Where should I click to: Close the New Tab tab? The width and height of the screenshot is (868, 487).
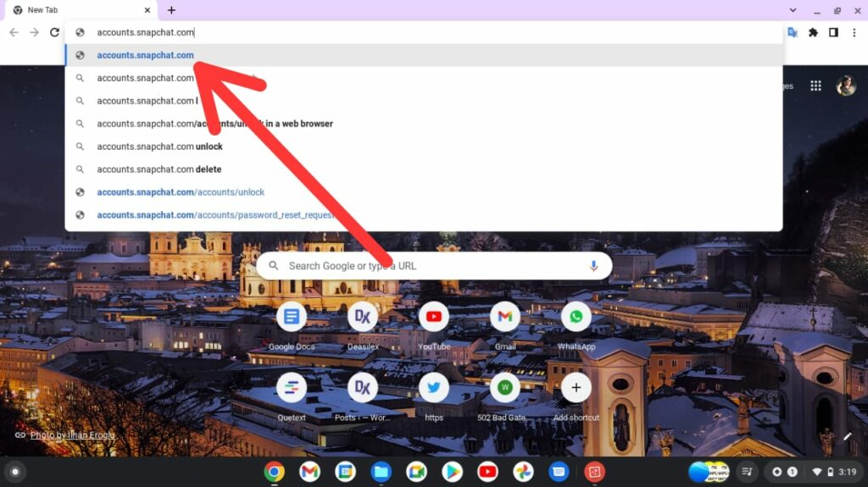coord(147,10)
